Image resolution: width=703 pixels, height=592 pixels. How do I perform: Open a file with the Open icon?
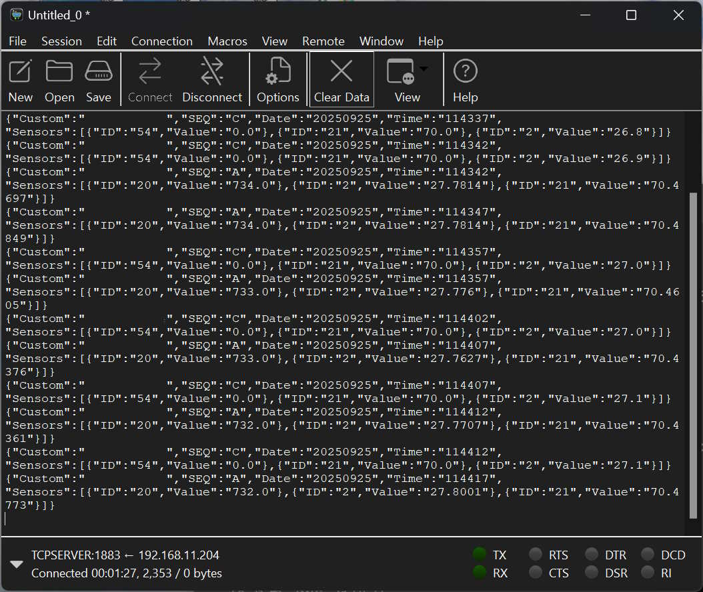point(59,72)
